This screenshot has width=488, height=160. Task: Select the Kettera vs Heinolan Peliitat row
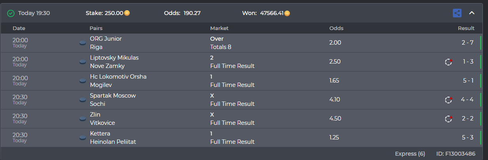point(241,137)
